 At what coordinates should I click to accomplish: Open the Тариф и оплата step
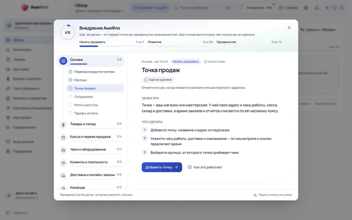[95, 113]
